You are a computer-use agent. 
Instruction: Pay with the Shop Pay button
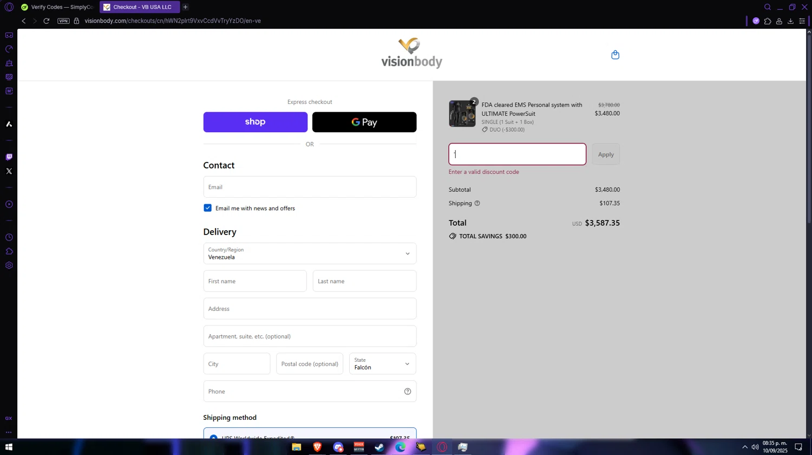click(x=256, y=122)
